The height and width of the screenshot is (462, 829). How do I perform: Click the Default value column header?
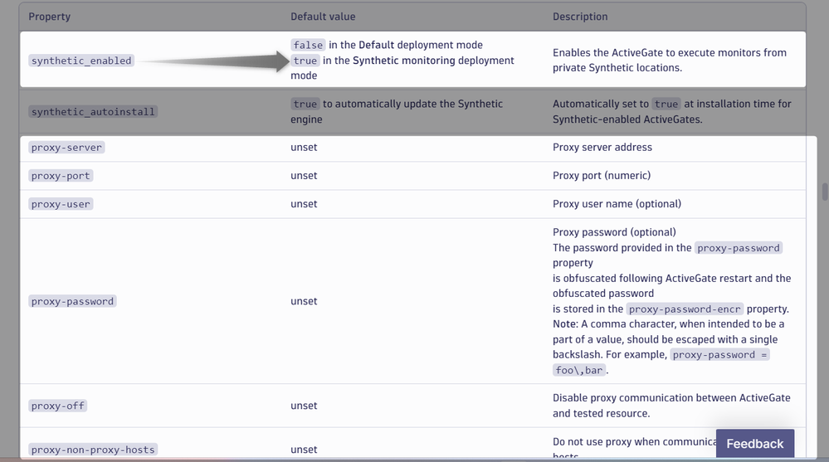323,17
